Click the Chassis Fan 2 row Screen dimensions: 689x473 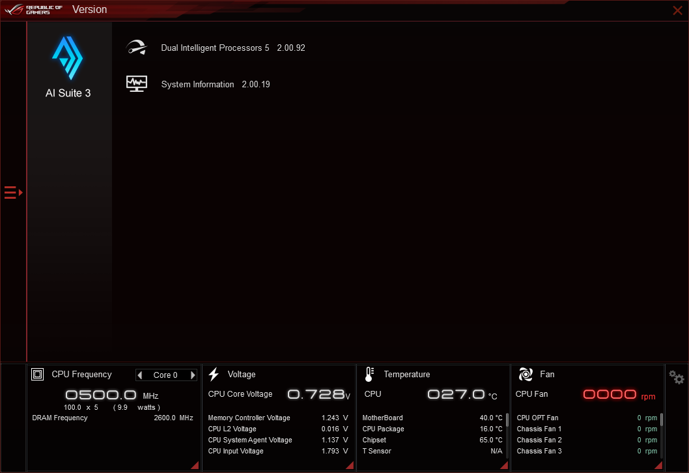click(587, 440)
